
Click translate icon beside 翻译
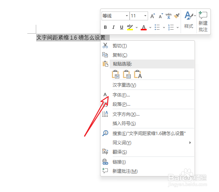pos(105,152)
